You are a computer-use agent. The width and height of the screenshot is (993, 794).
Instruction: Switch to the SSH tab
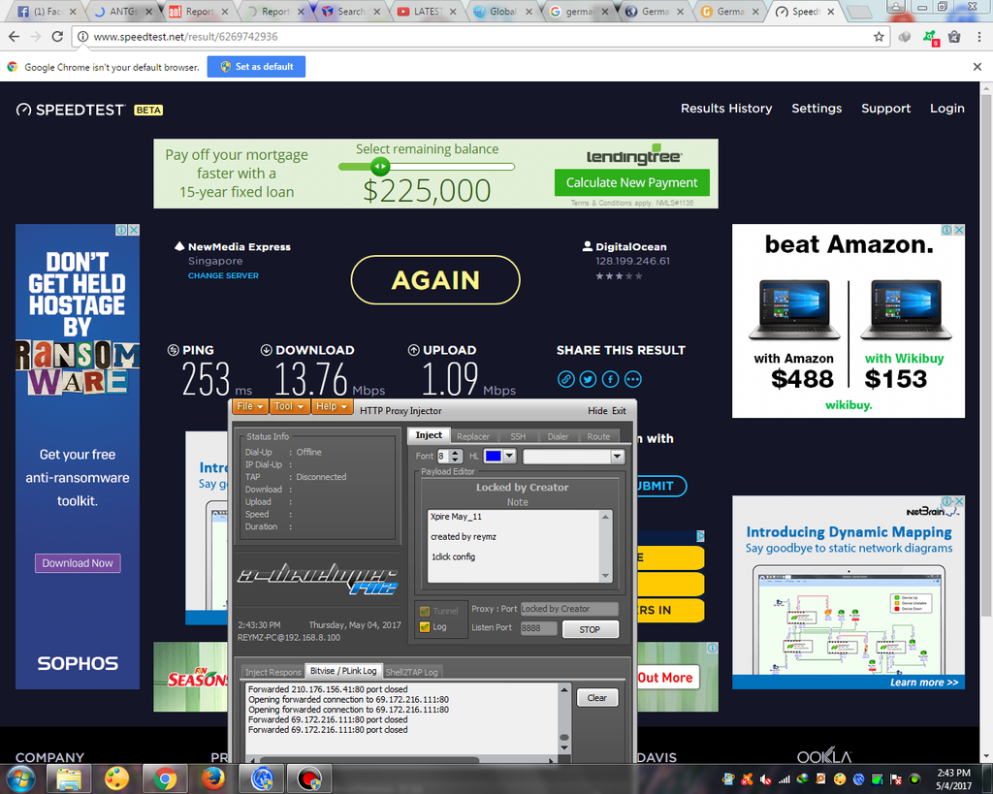coord(518,436)
